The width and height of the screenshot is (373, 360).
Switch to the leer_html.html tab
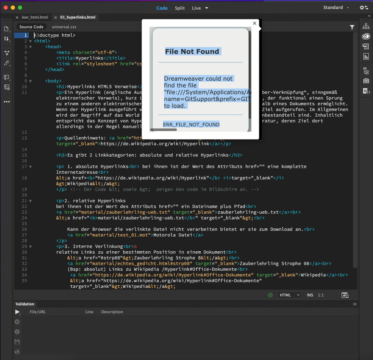point(35,17)
